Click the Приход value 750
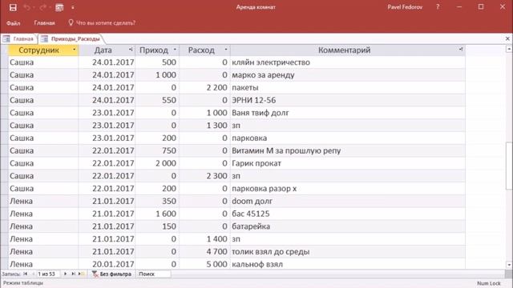 [x=157, y=150]
